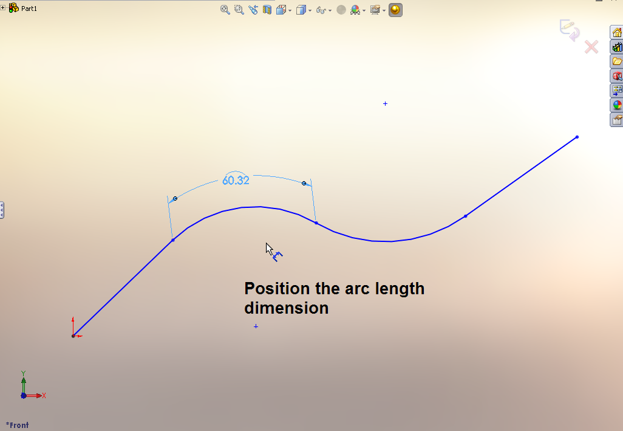Open the Appearances and Scenes tab
This screenshot has width=623, height=431.
coord(617,105)
